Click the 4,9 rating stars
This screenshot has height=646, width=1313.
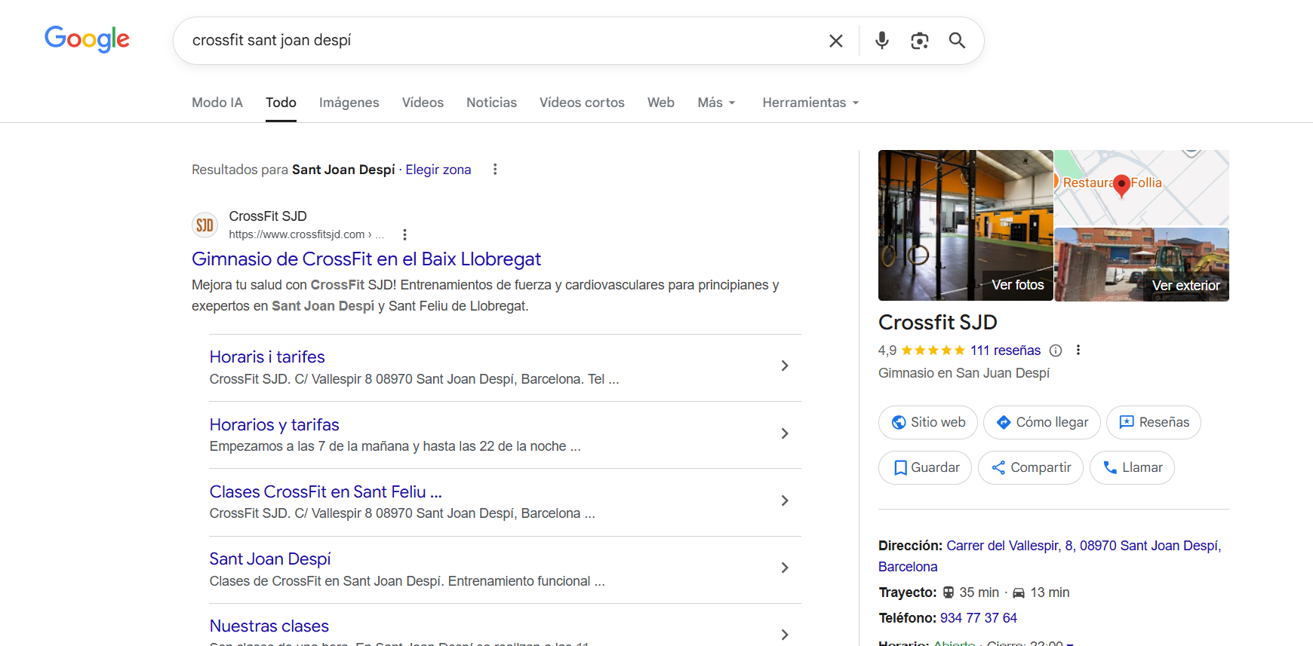[x=933, y=351]
